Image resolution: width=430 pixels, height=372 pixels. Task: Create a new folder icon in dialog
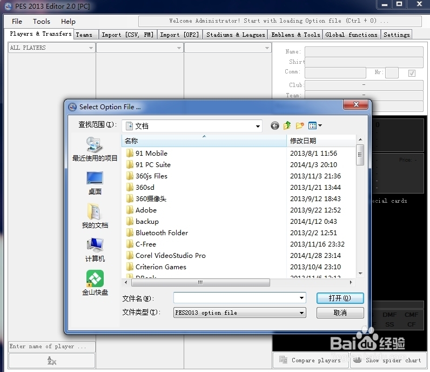click(x=300, y=125)
